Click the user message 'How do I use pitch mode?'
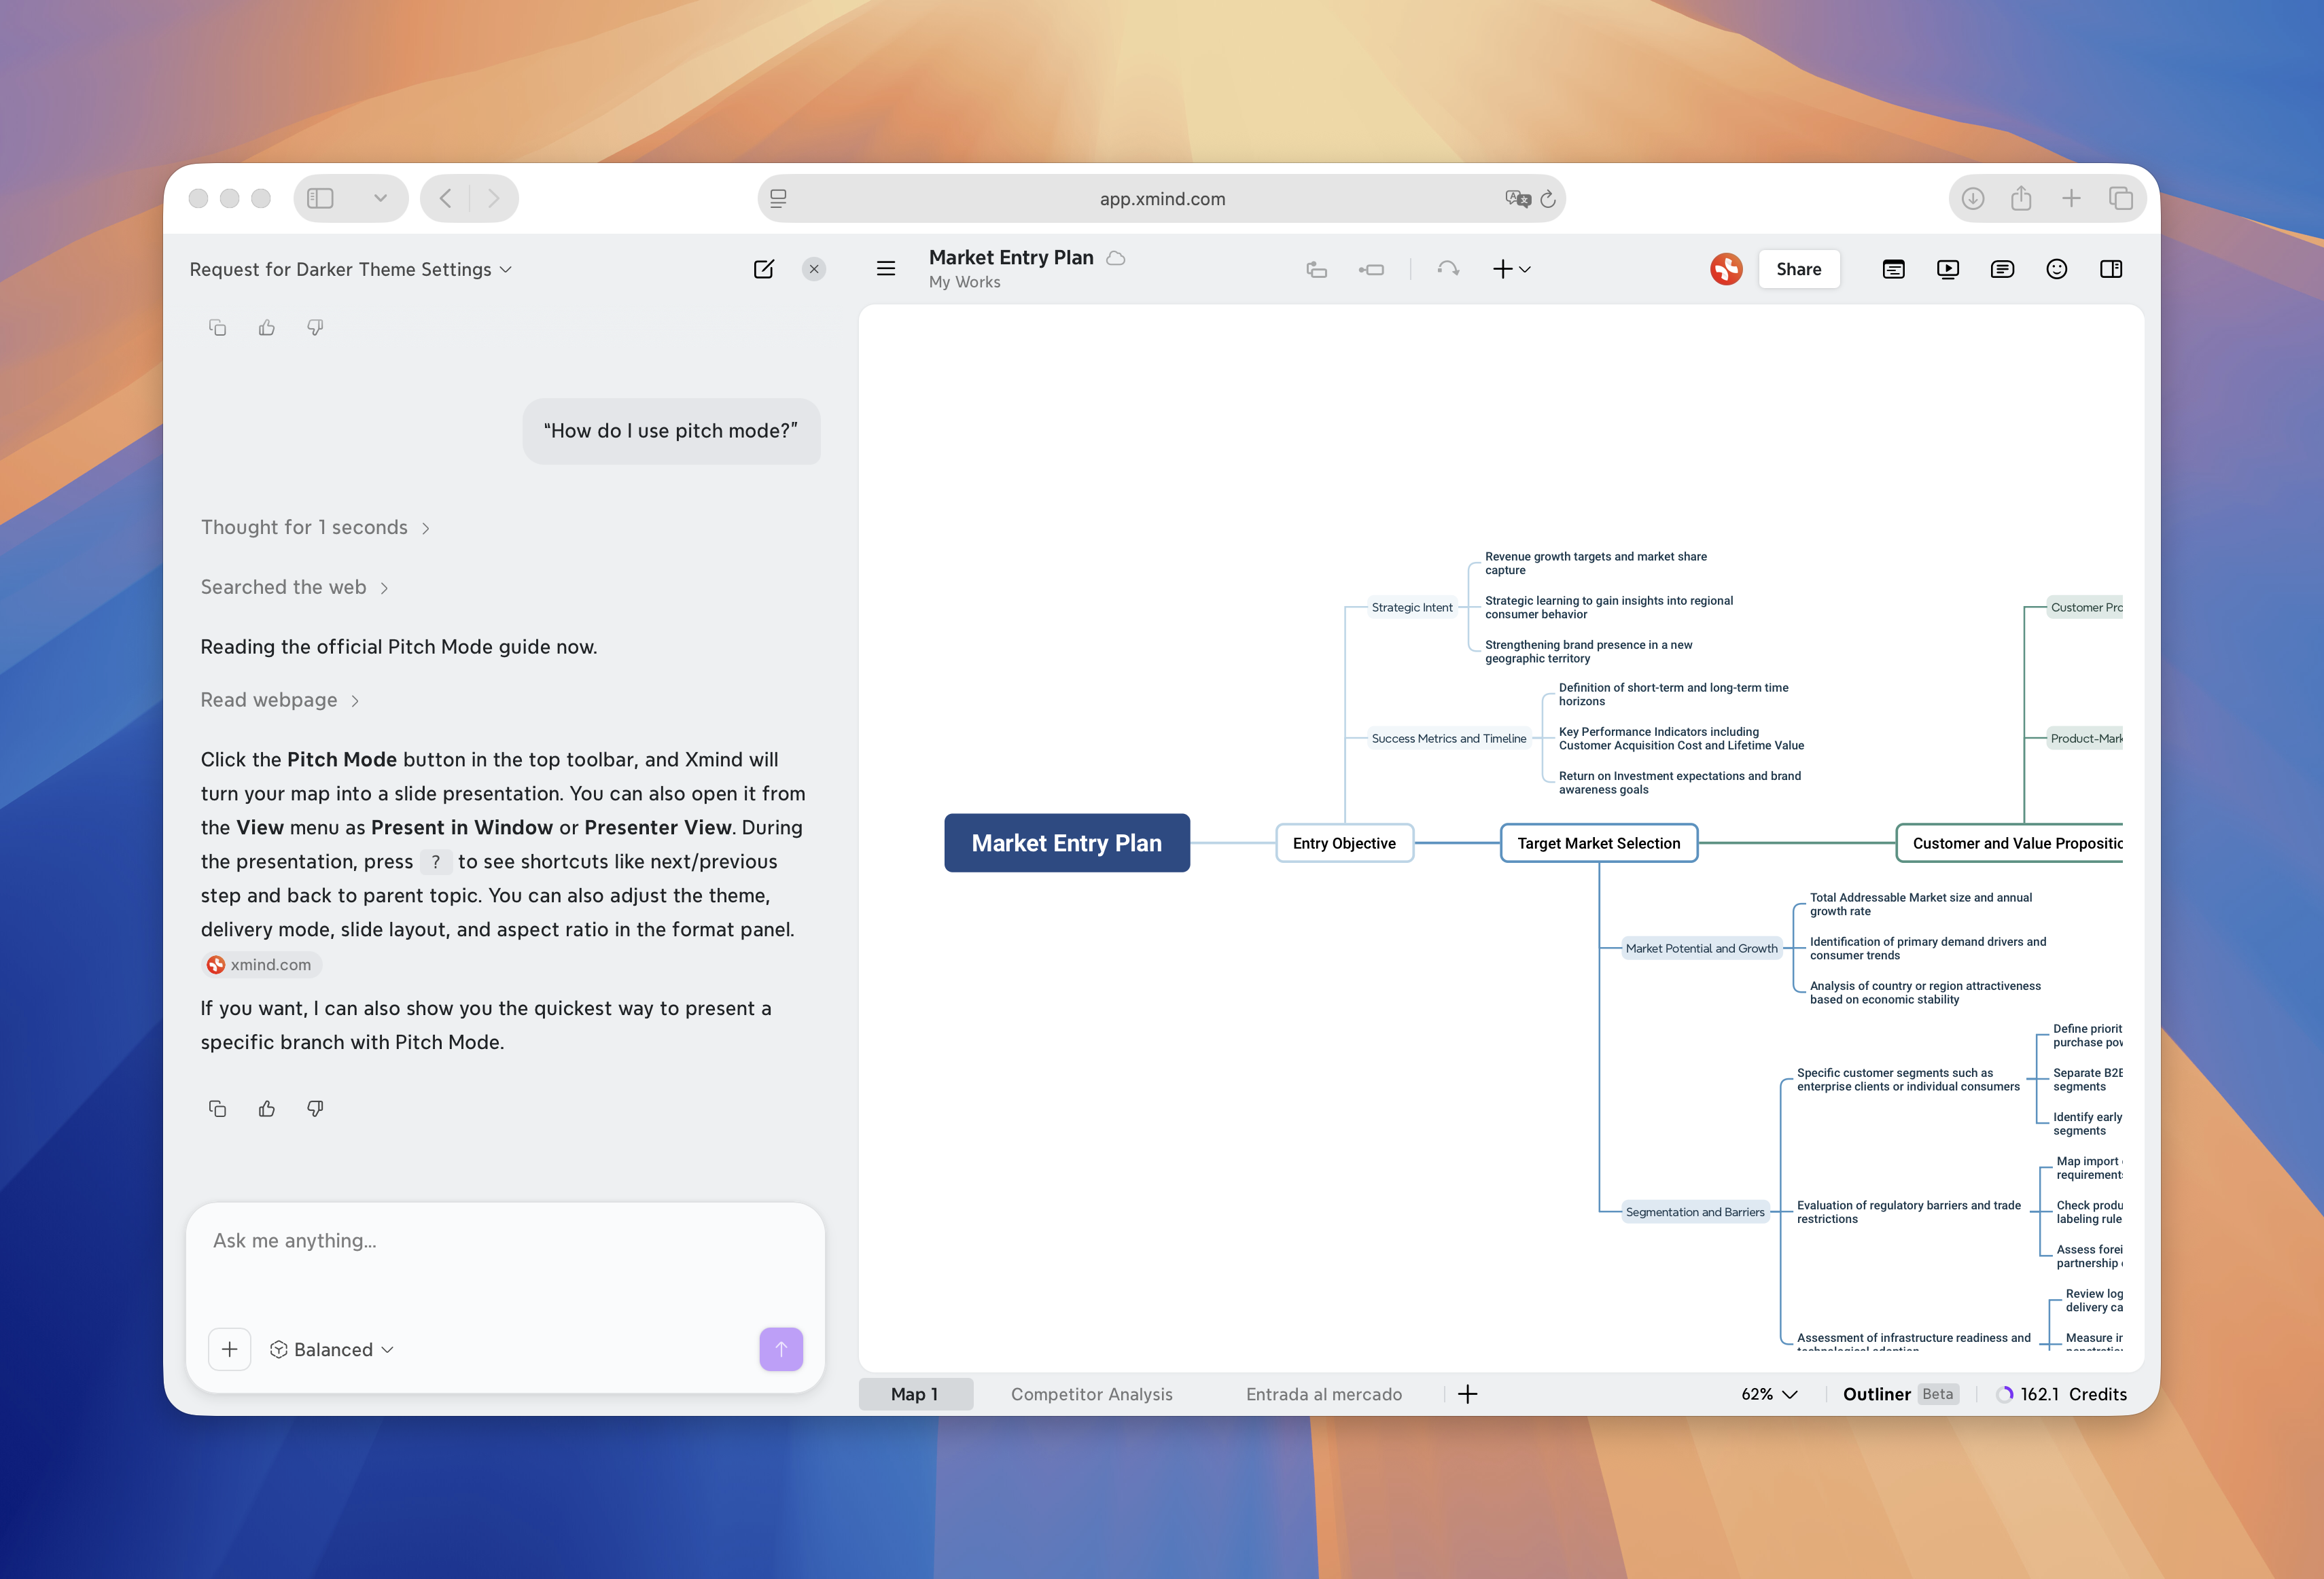 coord(671,431)
